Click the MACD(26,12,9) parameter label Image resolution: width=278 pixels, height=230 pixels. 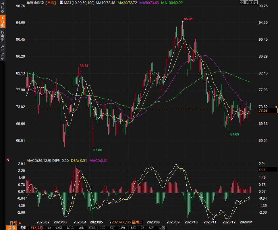pyautogui.click(x=39, y=161)
